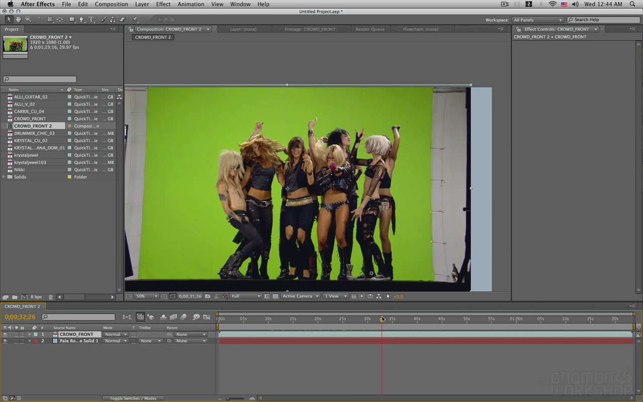Click reset exposure icon in viewer
Screen dimensions: 643x402
388,296
